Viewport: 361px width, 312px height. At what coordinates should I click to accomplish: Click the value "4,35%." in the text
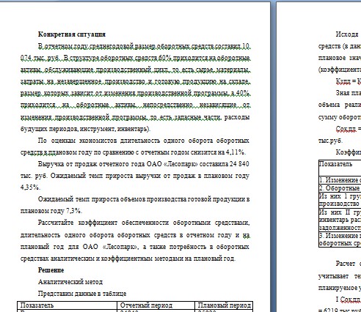pyautogui.click(x=30, y=187)
